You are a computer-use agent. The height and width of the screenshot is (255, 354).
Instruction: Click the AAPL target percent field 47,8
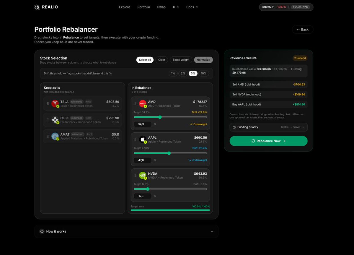click(x=143, y=160)
